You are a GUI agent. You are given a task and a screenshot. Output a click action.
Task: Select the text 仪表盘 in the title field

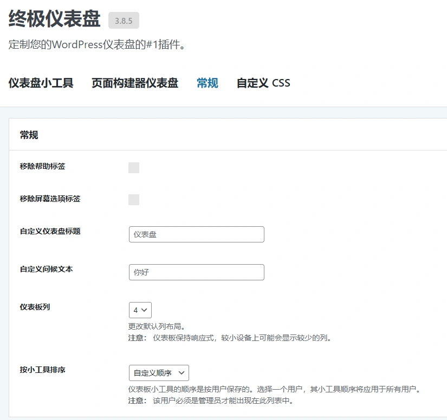tap(145, 234)
